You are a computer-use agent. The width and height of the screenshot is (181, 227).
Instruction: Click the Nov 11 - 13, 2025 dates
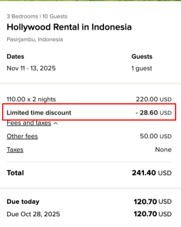(x=31, y=68)
